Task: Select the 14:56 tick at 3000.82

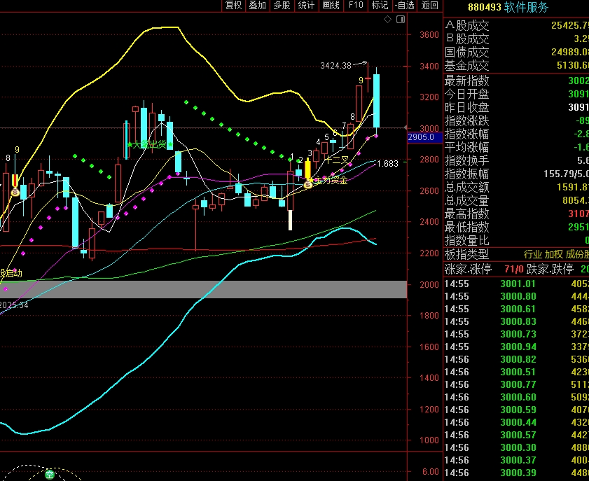Action: pyautogui.click(x=516, y=359)
